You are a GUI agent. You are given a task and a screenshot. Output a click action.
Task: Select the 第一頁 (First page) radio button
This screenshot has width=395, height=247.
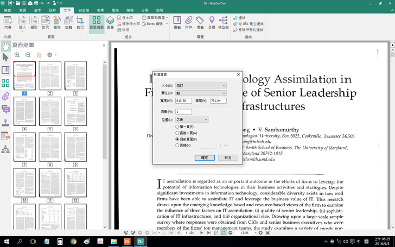coord(177,126)
